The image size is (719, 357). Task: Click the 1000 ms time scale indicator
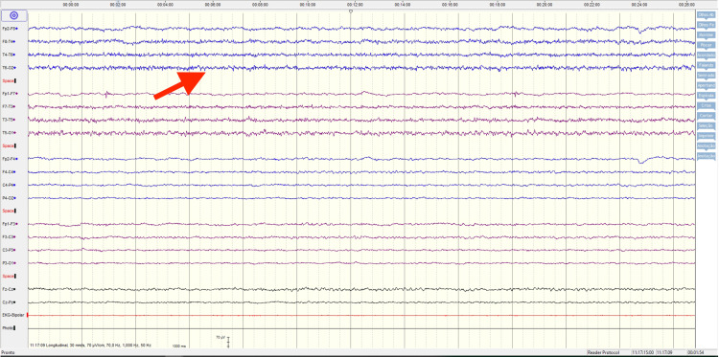tap(180, 346)
